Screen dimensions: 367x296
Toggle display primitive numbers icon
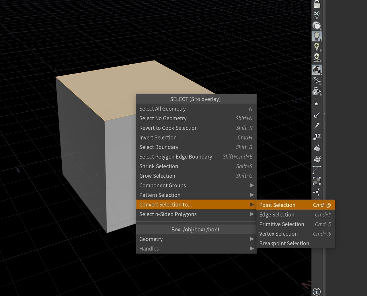pyautogui.click(x=317, y=159)
